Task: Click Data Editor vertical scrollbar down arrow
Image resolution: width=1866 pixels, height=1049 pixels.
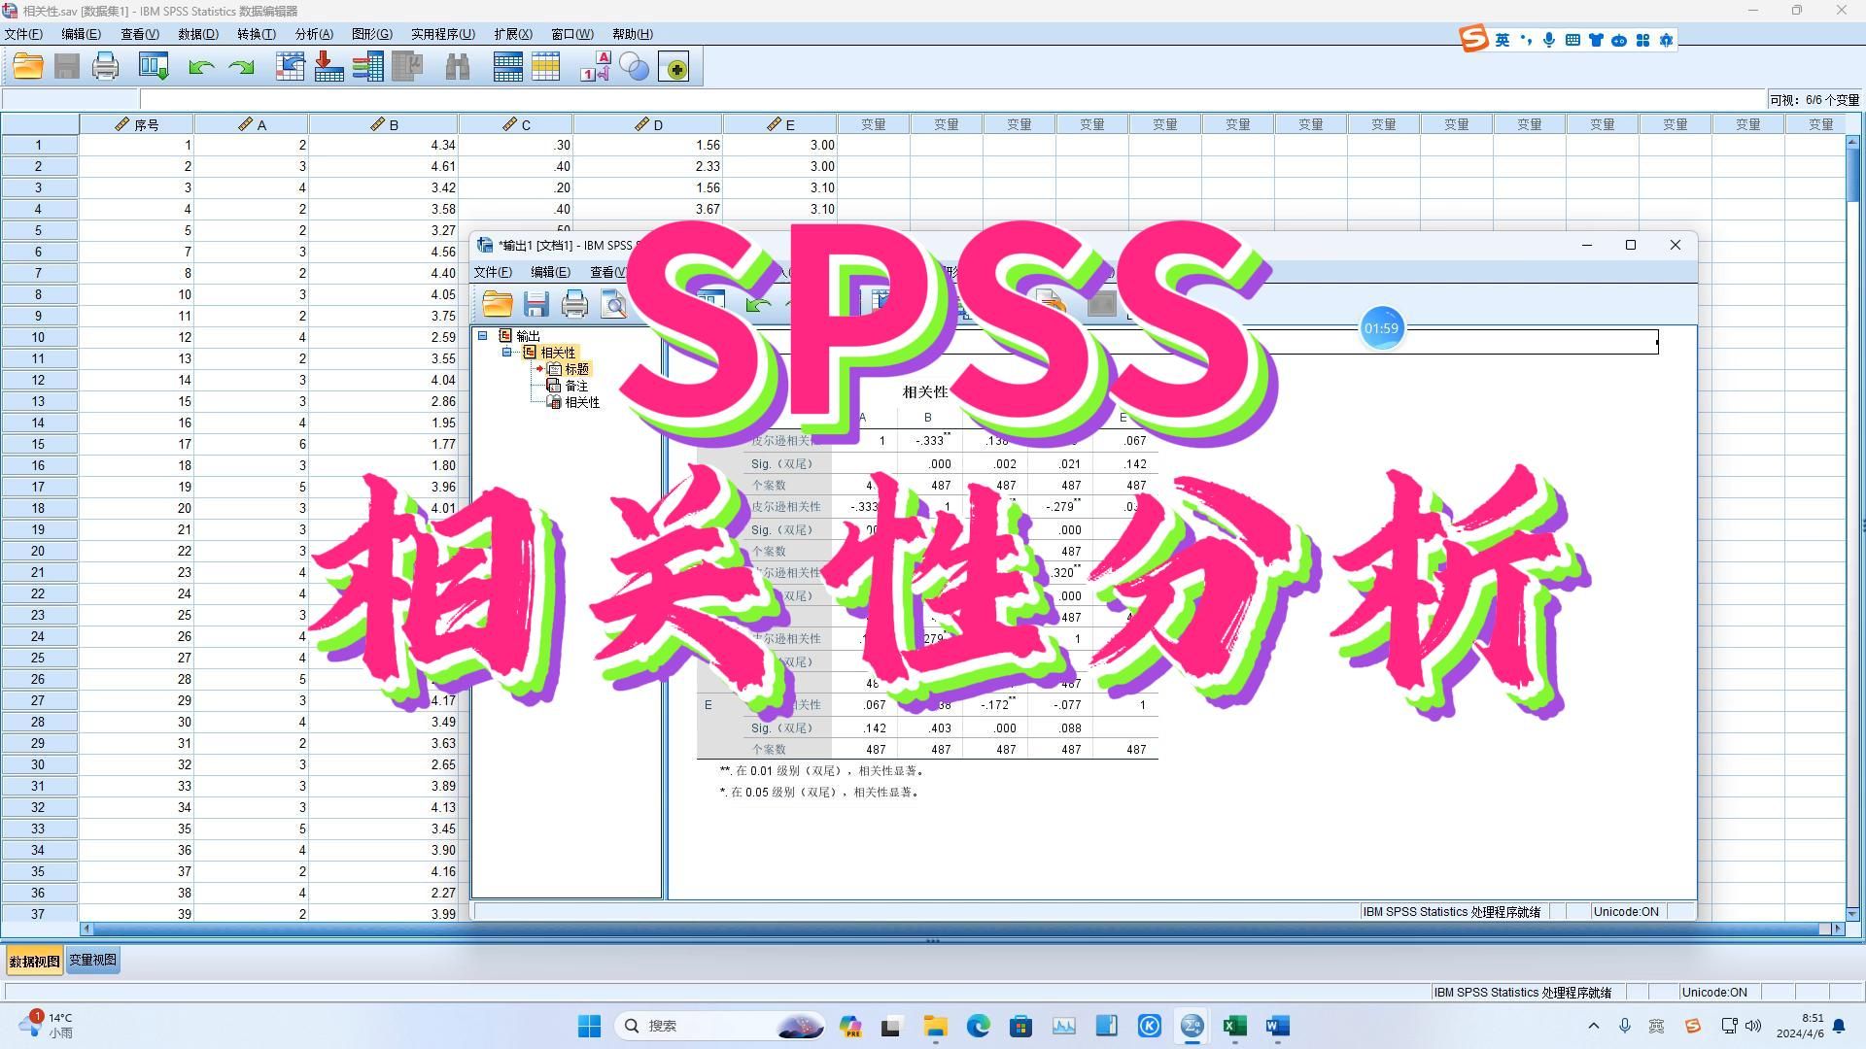Action: (x=1852, y=913)
